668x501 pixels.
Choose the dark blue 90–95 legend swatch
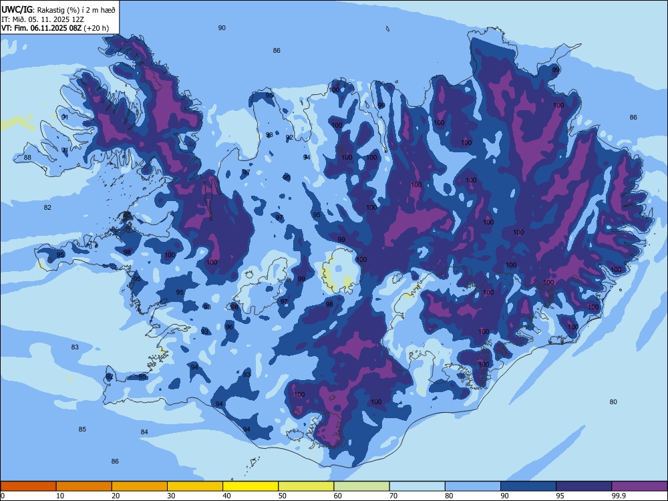point(528,486)
